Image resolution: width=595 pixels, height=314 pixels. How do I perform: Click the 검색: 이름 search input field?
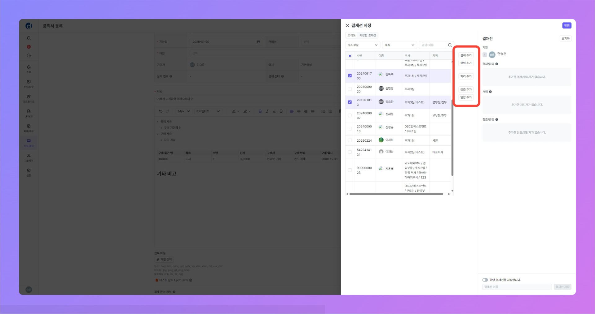[x=432, y=45]
